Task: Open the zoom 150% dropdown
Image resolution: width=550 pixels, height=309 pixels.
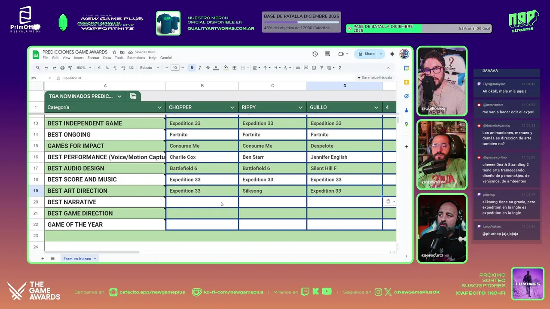Action: (84, 68)
